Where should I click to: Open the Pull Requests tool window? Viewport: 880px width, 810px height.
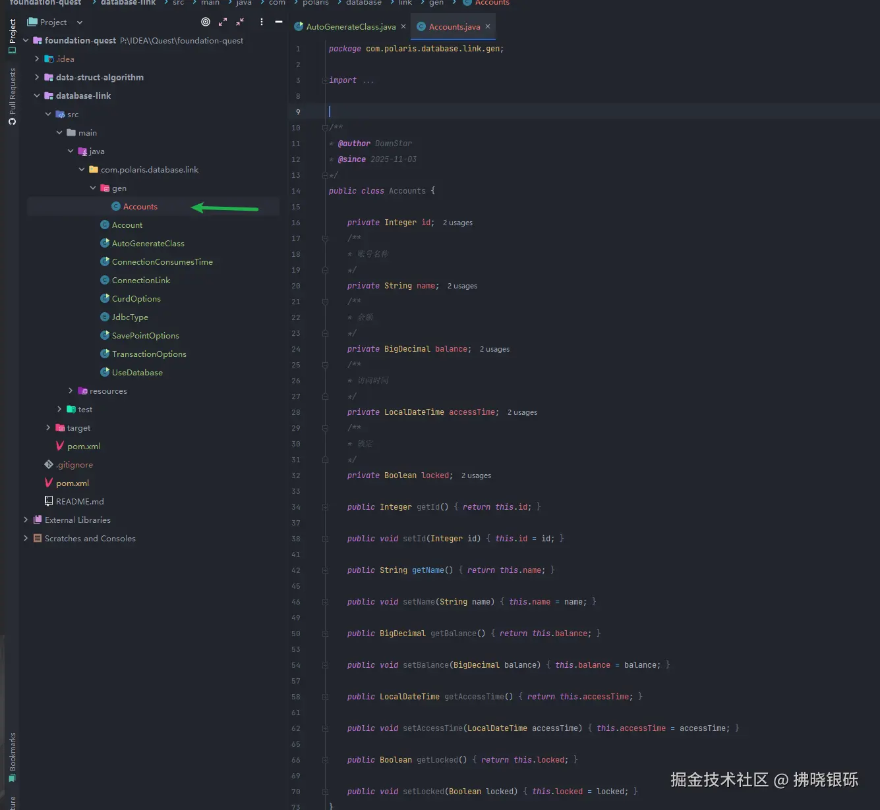pos(12,96)
